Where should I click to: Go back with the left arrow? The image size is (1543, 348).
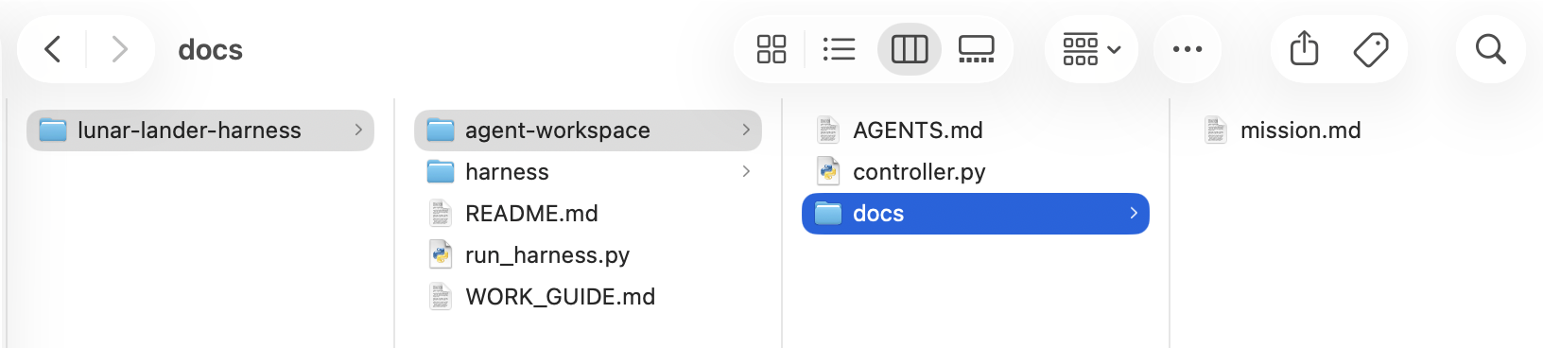click(53, 49)
